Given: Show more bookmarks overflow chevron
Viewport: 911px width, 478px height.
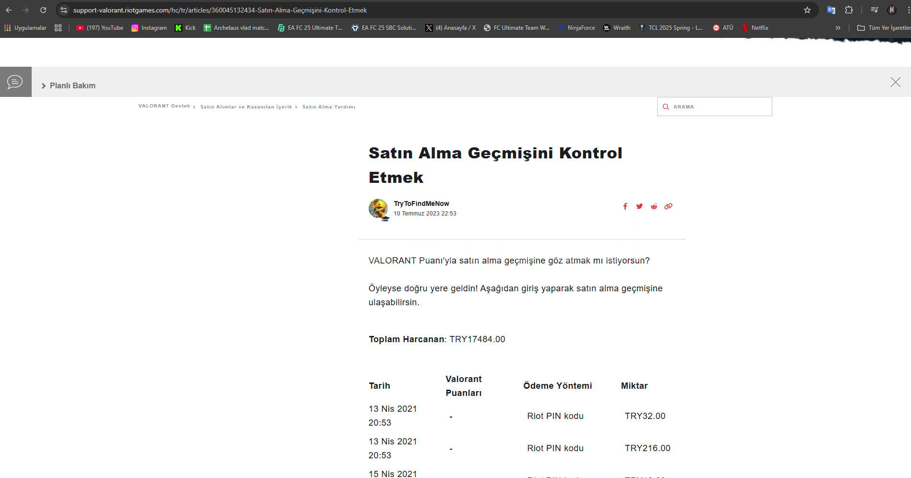Looking at the screenshot, I should click(x=838, y=28).
